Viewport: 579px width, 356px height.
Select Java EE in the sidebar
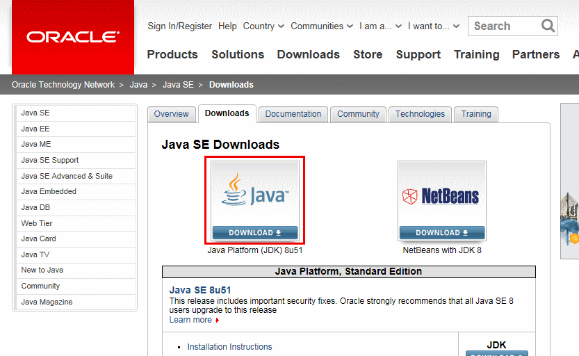pyautogui.click(x=35, y=129)
